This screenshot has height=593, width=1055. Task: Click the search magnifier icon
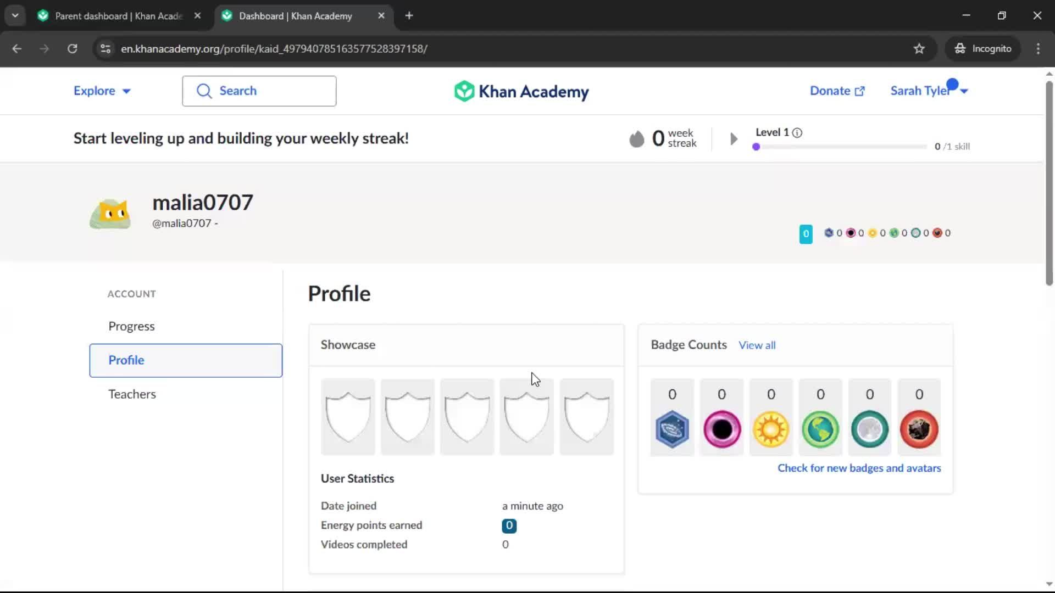204,91
